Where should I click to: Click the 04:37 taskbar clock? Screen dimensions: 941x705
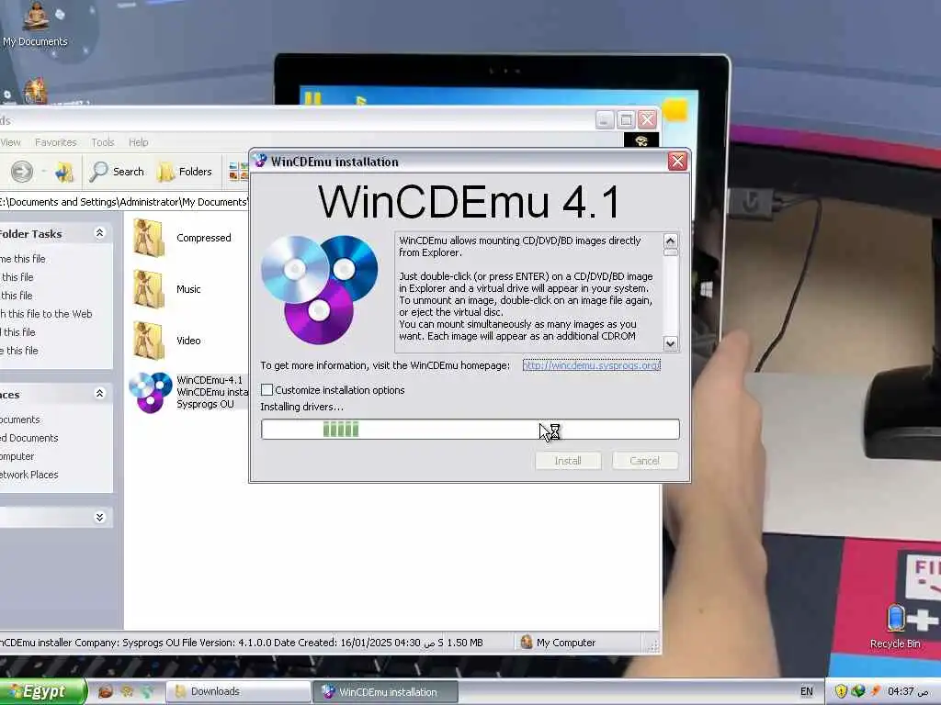point(907,692)
